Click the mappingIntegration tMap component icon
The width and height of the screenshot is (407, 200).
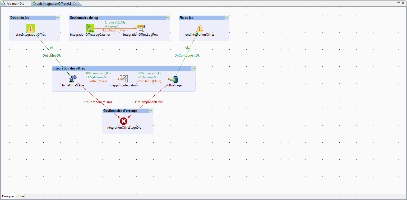pyautogui.click(x=124, y=79)
